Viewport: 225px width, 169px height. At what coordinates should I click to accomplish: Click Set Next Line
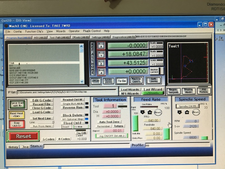tap(42, 118)
